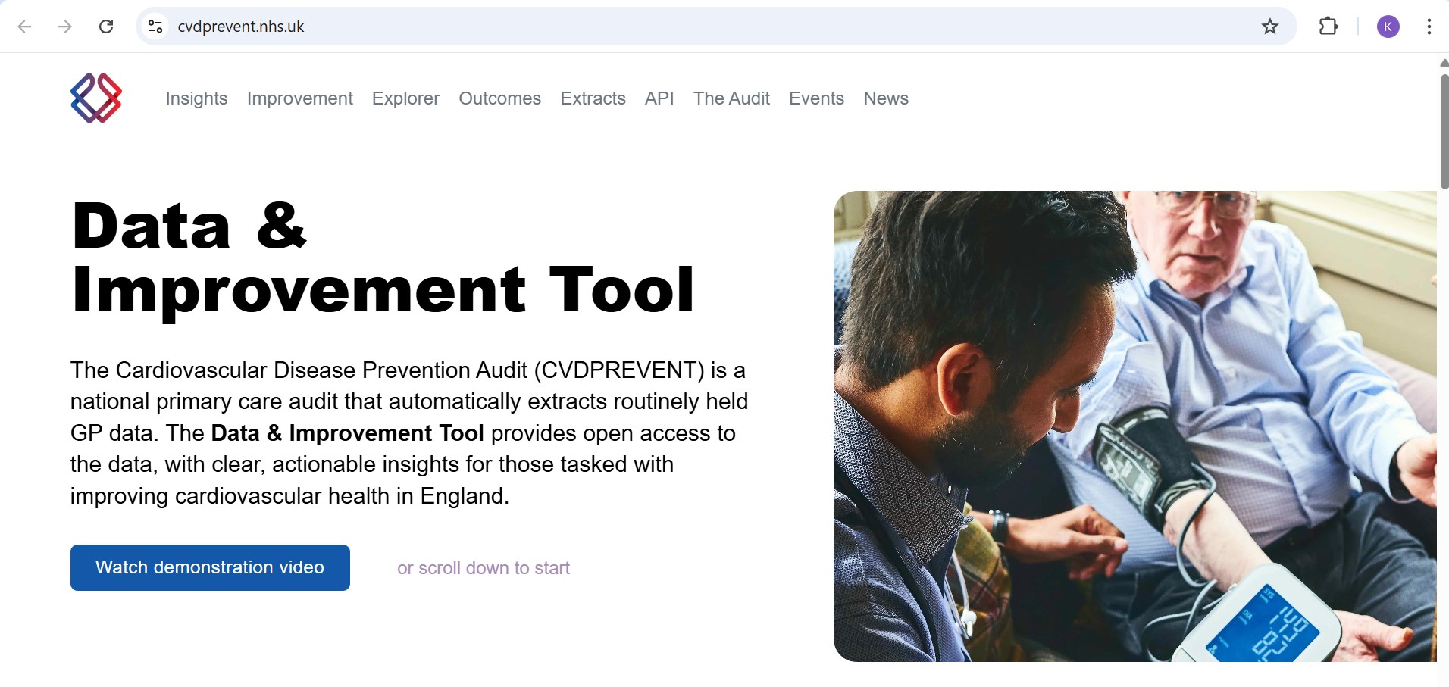Click the browser forward arrow

pyautogui.click(x=65, y=27)
